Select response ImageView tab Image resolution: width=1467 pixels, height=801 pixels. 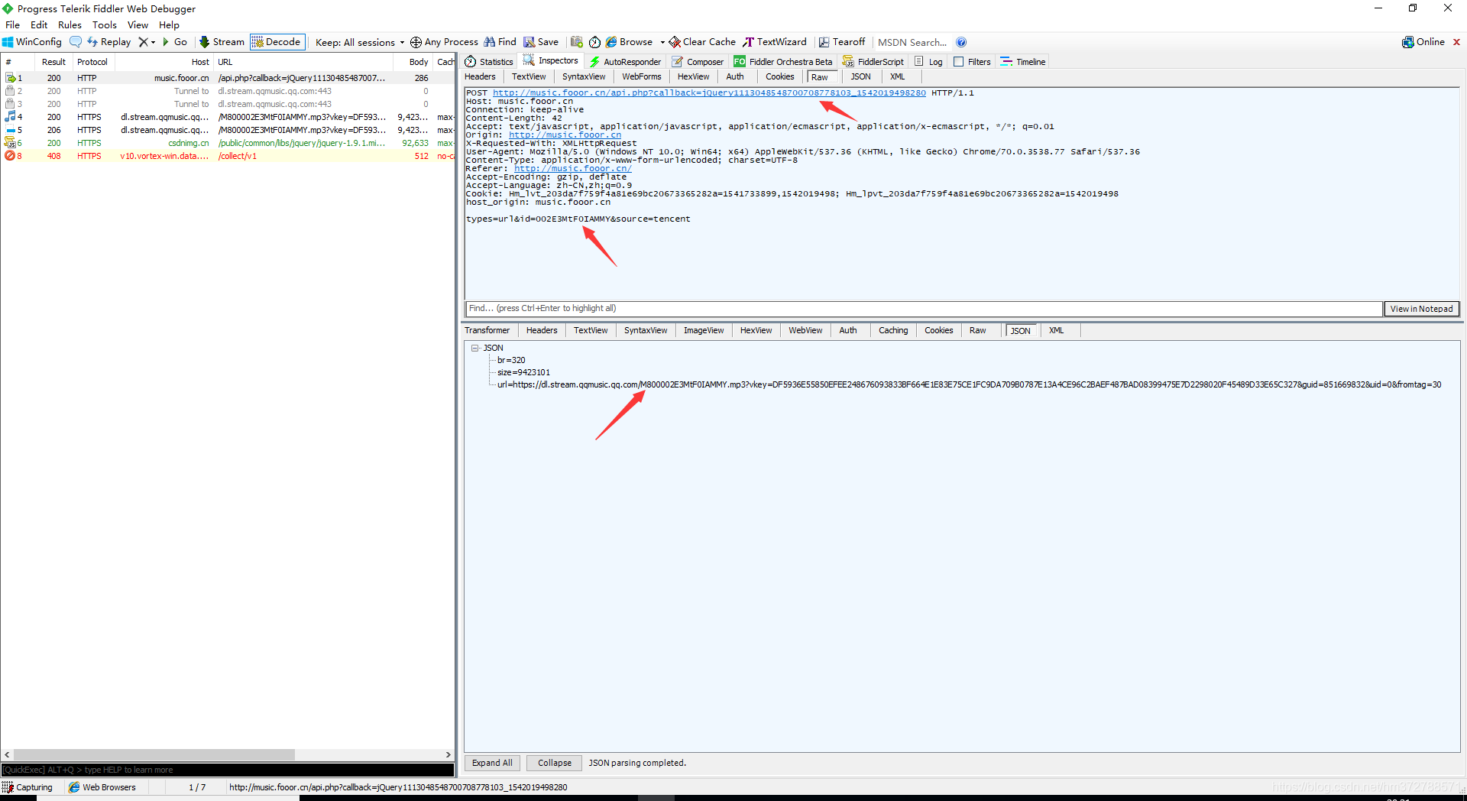coord(704,330)
